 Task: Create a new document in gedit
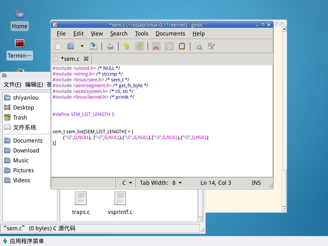58,46
